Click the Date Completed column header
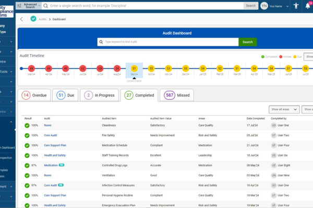This screenshot has width=313, height=208. [256, 119]
